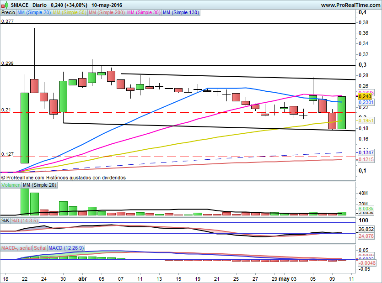
Task: Click the volume panel MM (Simple 20) label
Action: tap(40, 185)
